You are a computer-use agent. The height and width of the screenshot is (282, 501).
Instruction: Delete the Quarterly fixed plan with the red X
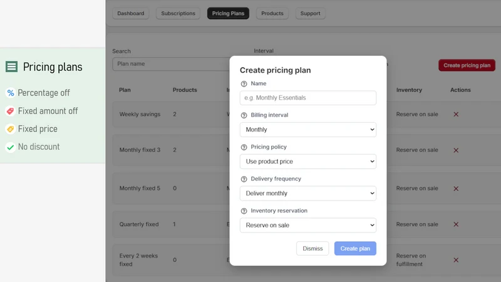(x=456, y=224)
